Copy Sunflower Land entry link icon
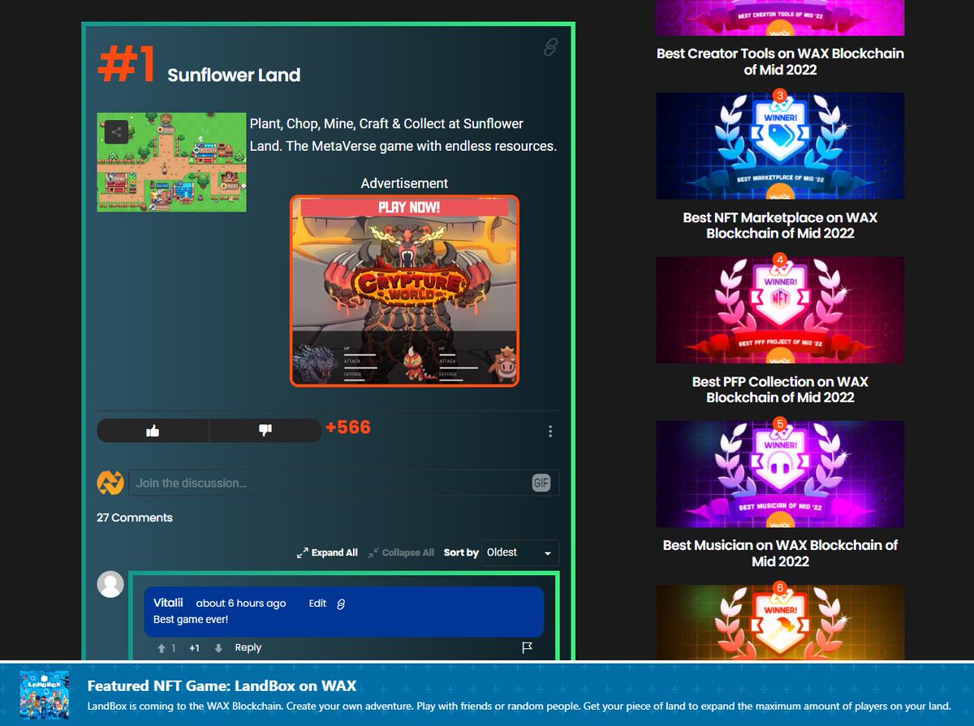The image size is (974, 726). 550,48
